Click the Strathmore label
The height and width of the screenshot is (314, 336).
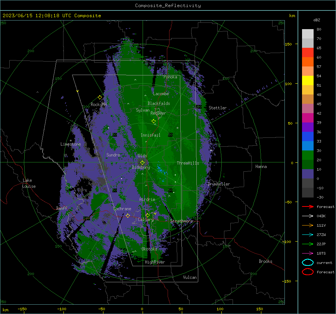click(x=181, y=221)
